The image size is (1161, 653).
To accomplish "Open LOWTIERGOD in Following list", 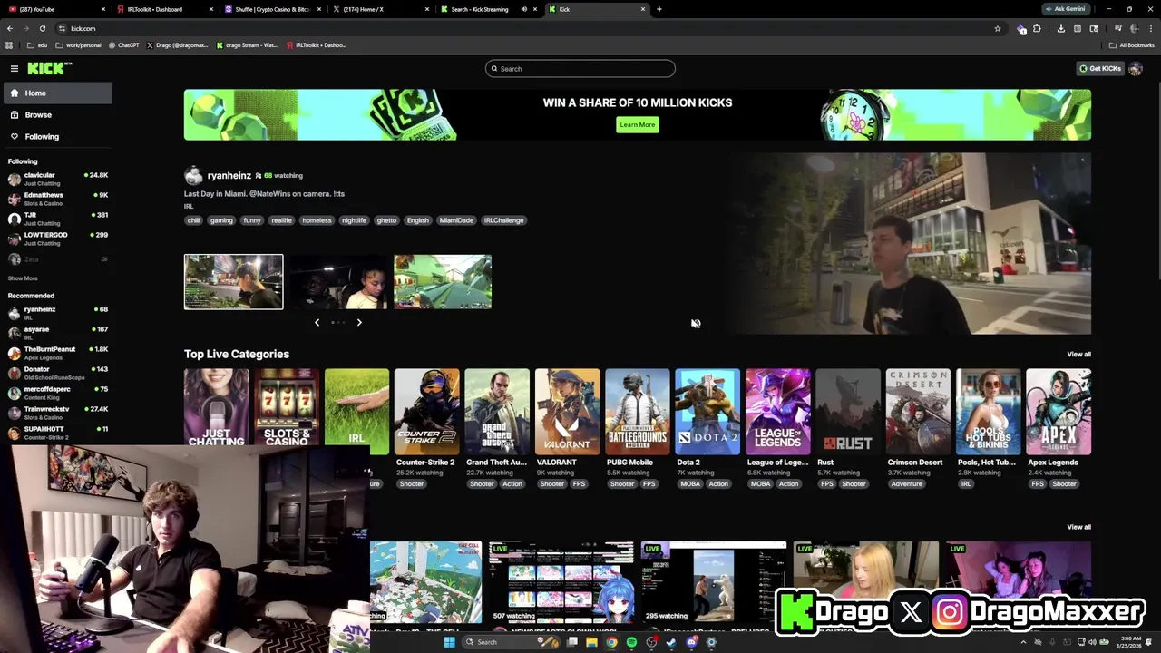I will tap(58, 239).
